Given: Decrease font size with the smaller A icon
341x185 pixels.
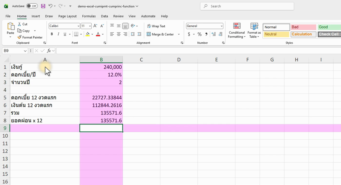Looking at the screenshot, I should click(102, 26).
